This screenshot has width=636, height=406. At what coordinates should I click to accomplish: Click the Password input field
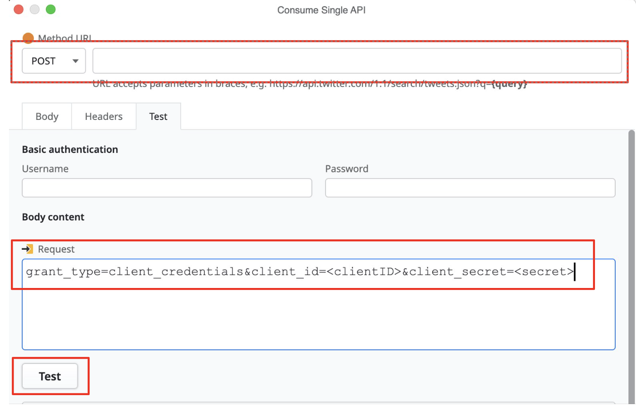tap(469, 187)
